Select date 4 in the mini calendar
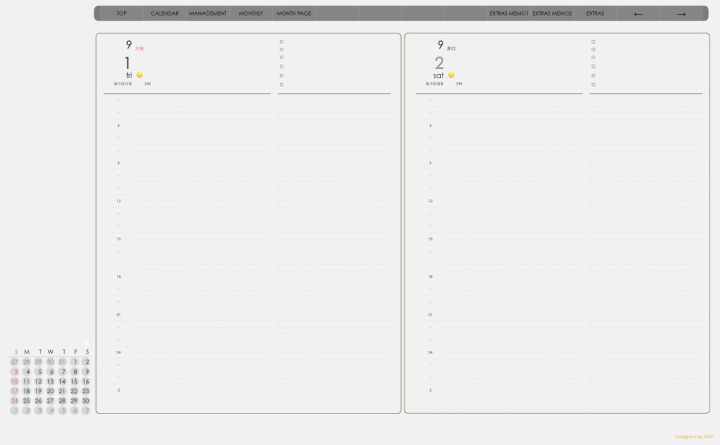Viewport: 720px width, 445px height. click(27, 372)
